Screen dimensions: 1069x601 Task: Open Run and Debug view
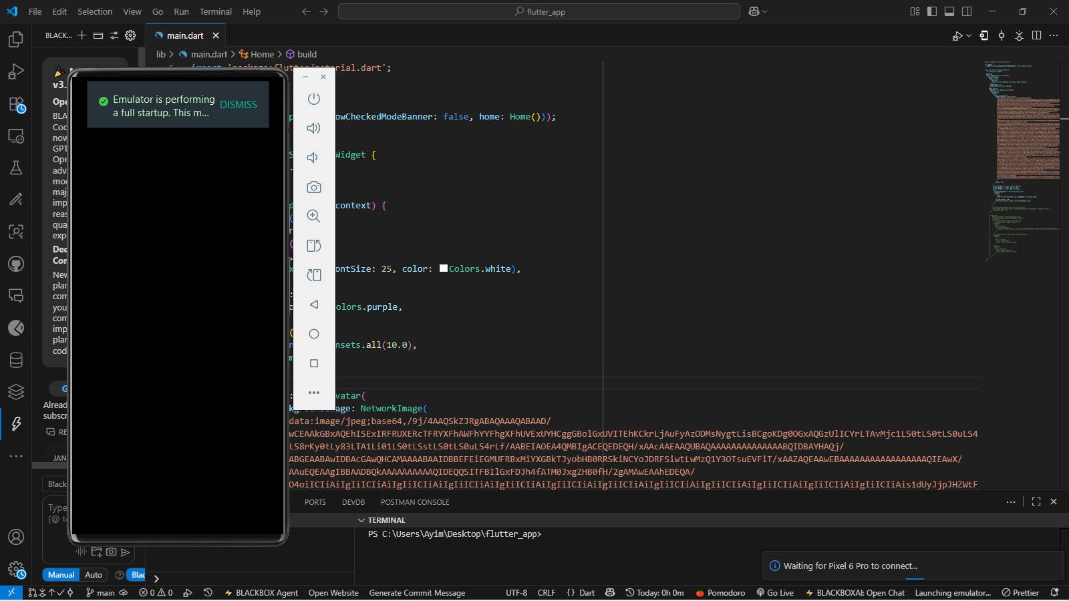(x=16, y=71)
